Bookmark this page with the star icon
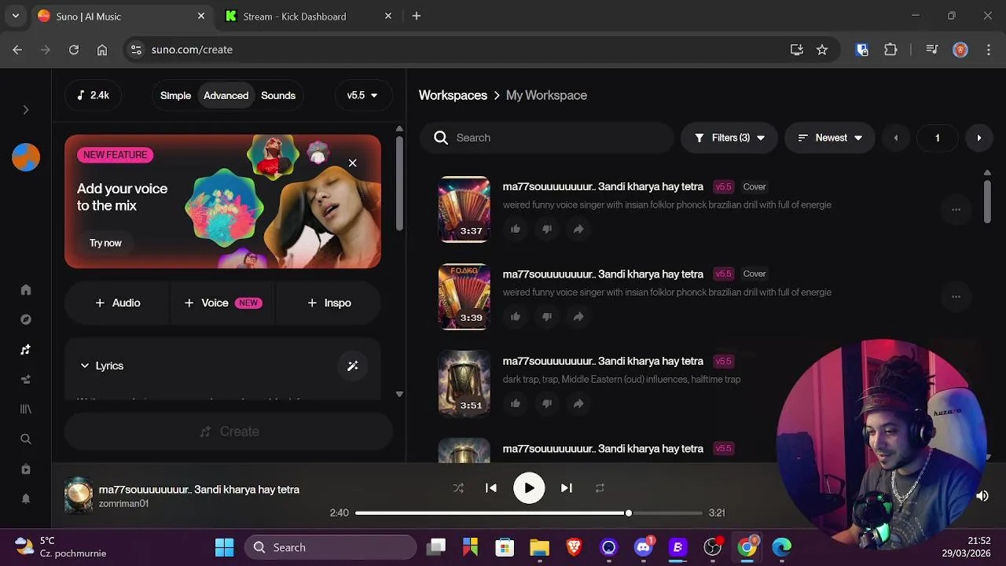The image size is (1006, 566). (822, 50)
